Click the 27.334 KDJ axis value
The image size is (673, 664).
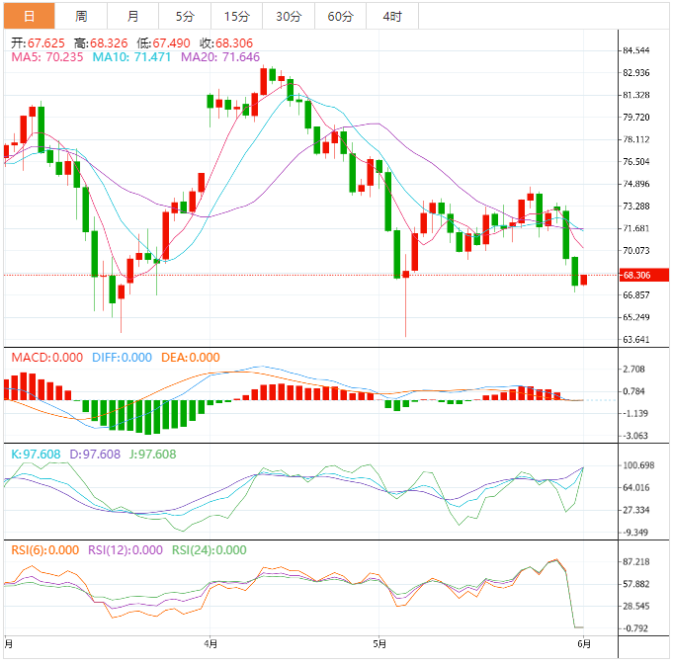pos(636,510)
